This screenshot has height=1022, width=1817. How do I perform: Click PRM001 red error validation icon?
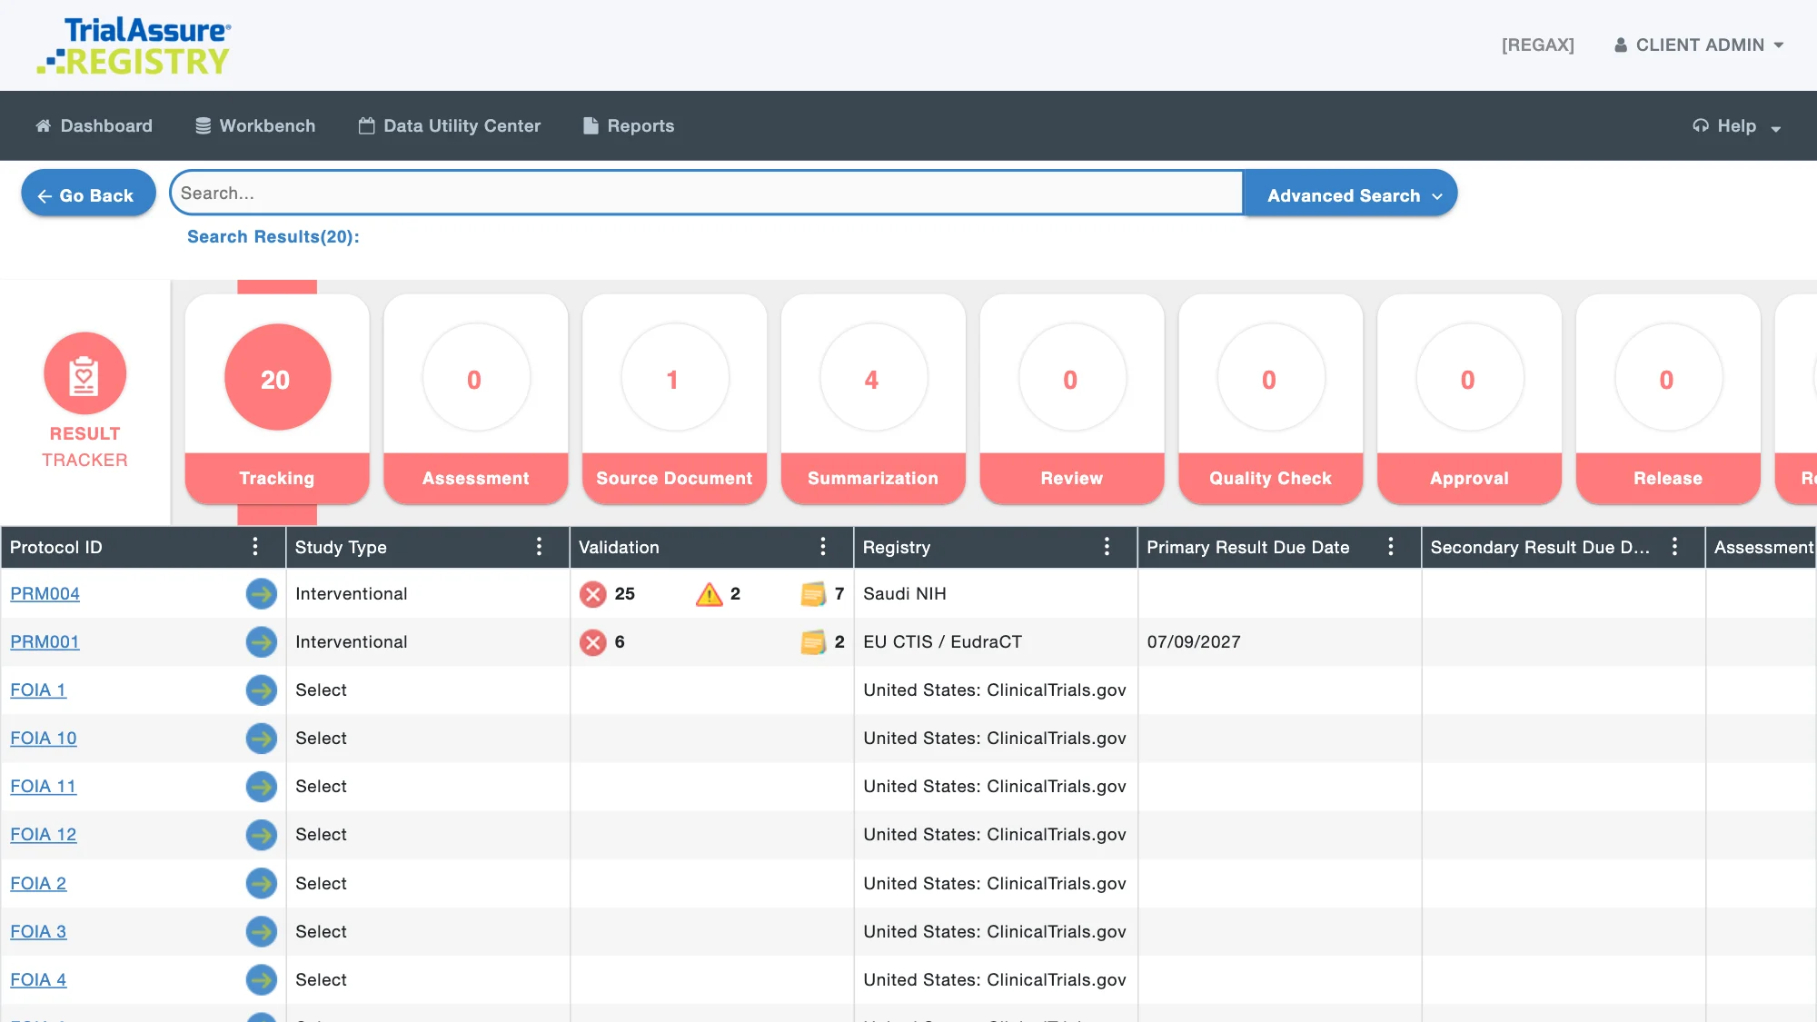coord(593,642)
